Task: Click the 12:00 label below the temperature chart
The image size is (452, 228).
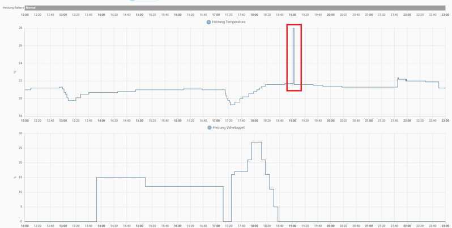Action: [x=25, y=121]
